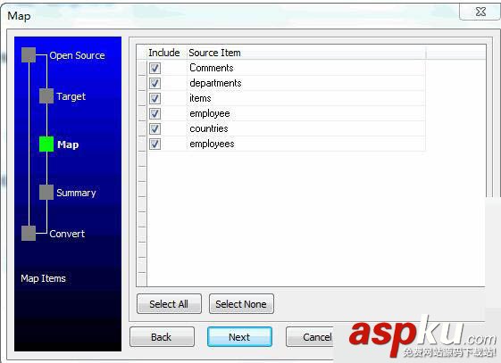This screenshot has width=501, height=363.
Task: Click the Target step square icon
Action: pyautogui.click(x=46, y=96)
